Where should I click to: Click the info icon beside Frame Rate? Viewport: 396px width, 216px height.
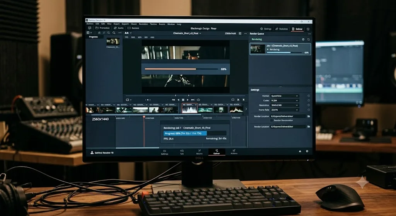point(309,110)
